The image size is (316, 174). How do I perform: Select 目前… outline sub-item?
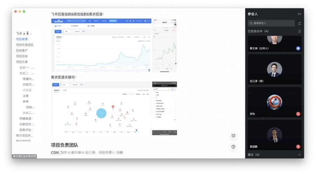pyautogui.click(x=30, y=107)
